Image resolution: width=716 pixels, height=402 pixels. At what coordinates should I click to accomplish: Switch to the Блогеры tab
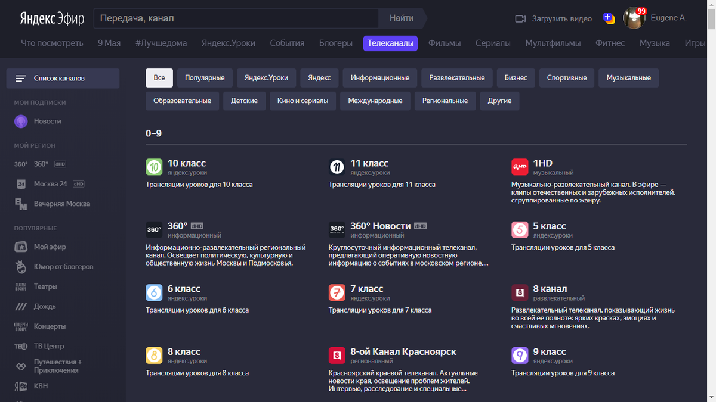click(x=336, y=43)
